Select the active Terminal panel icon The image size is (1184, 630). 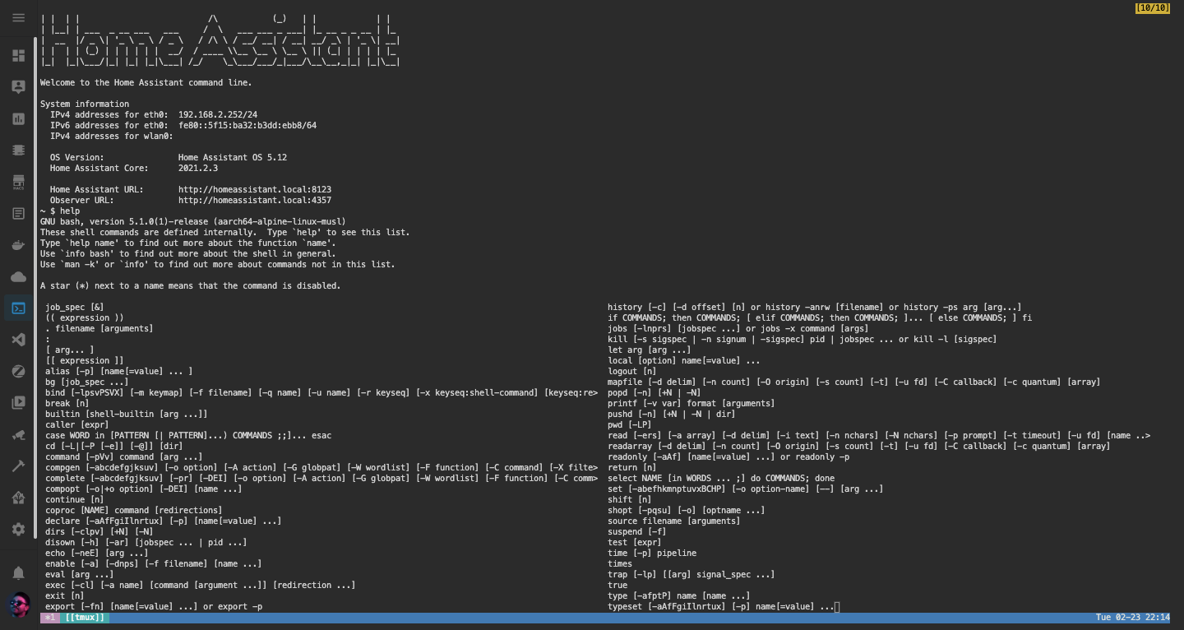(x=18, y=308)
